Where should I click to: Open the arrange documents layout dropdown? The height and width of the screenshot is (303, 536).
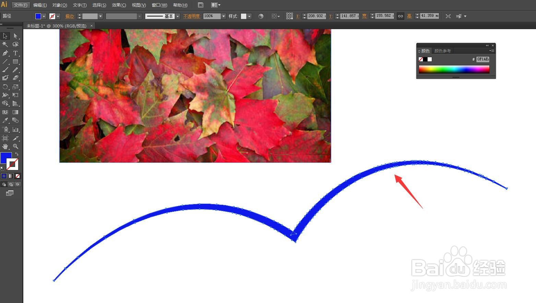pos(216,5)
